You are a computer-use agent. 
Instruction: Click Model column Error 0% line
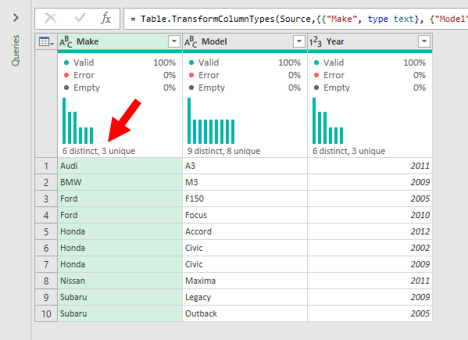pyautogui.click(x=245, y=75)
